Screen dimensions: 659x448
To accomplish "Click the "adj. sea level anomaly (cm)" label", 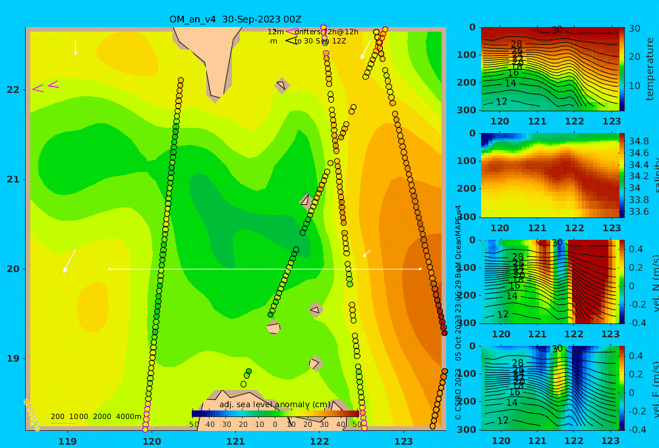I will click(275, 405).
